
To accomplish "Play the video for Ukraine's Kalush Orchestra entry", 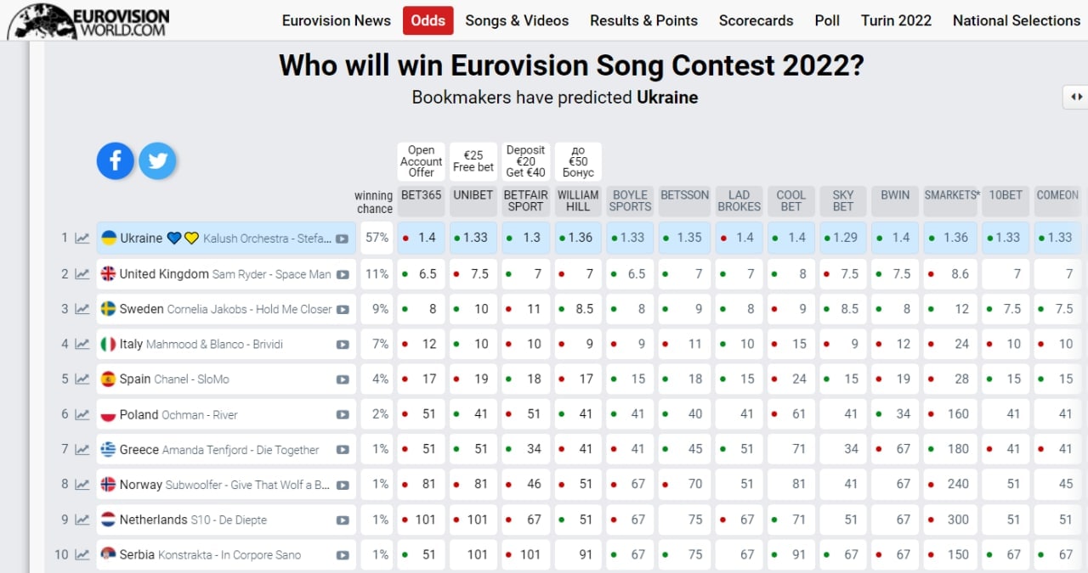I will click(343, 238).
